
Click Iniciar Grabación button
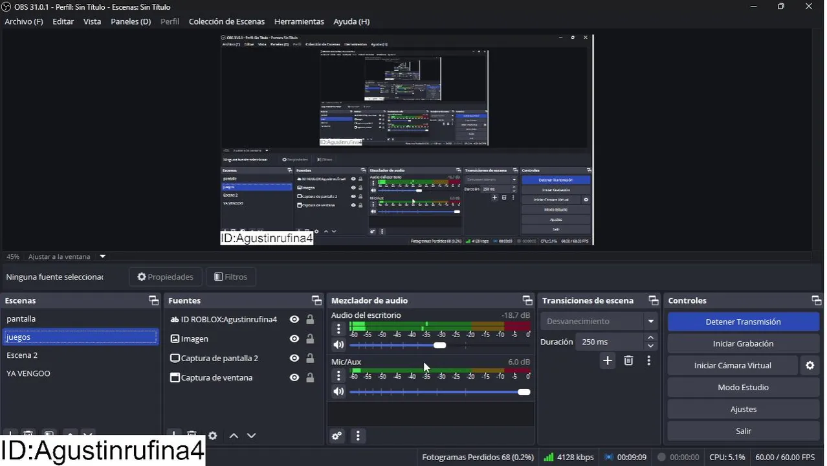pyautogui.click(x=743, y=344)
